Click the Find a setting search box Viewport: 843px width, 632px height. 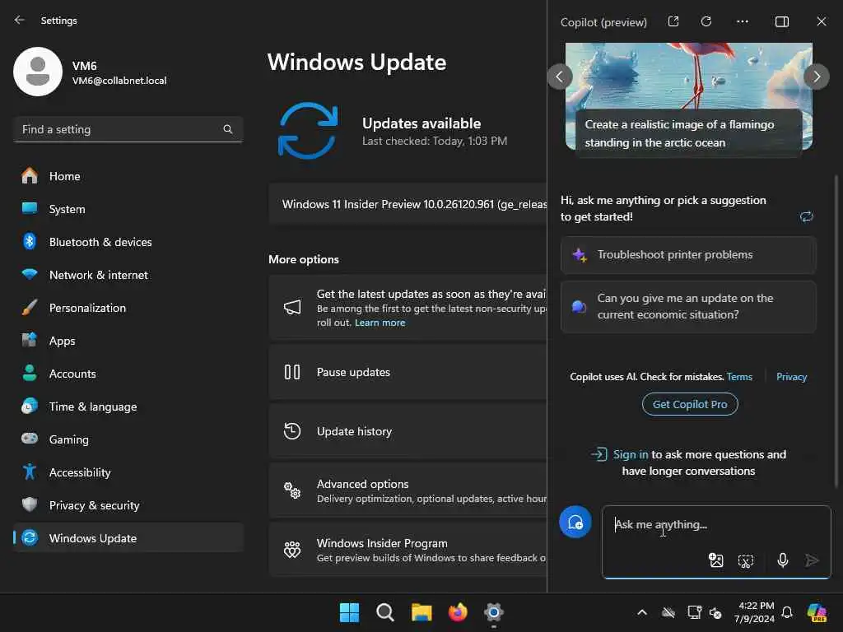click(x=128, y=129)
